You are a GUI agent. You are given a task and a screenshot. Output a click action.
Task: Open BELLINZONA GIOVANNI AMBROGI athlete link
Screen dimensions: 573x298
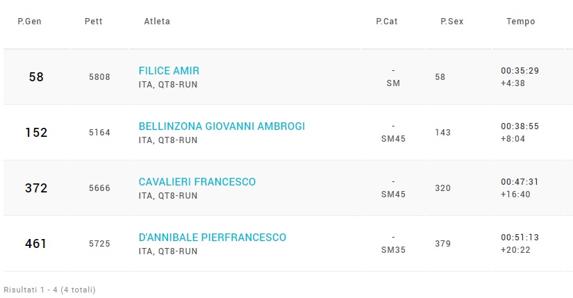point(222,126)
